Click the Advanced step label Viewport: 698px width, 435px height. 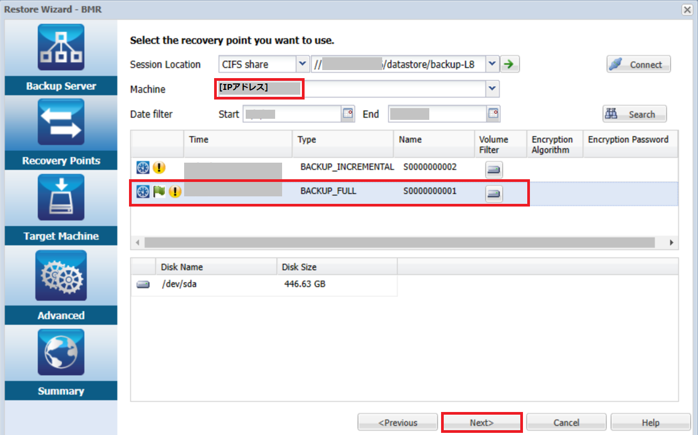(61, 316)
